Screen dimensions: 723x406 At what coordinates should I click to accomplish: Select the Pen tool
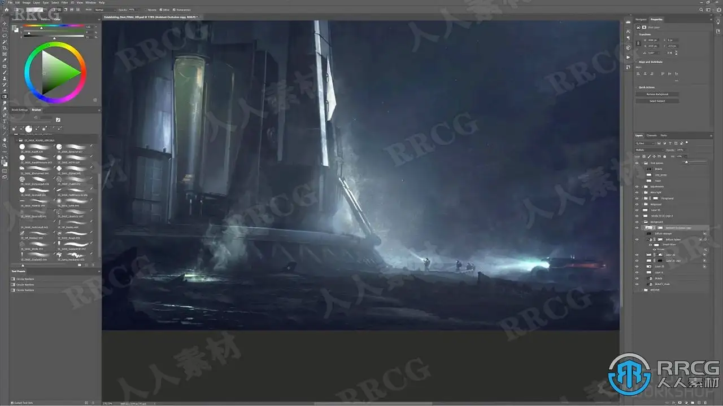click(5, 115)
